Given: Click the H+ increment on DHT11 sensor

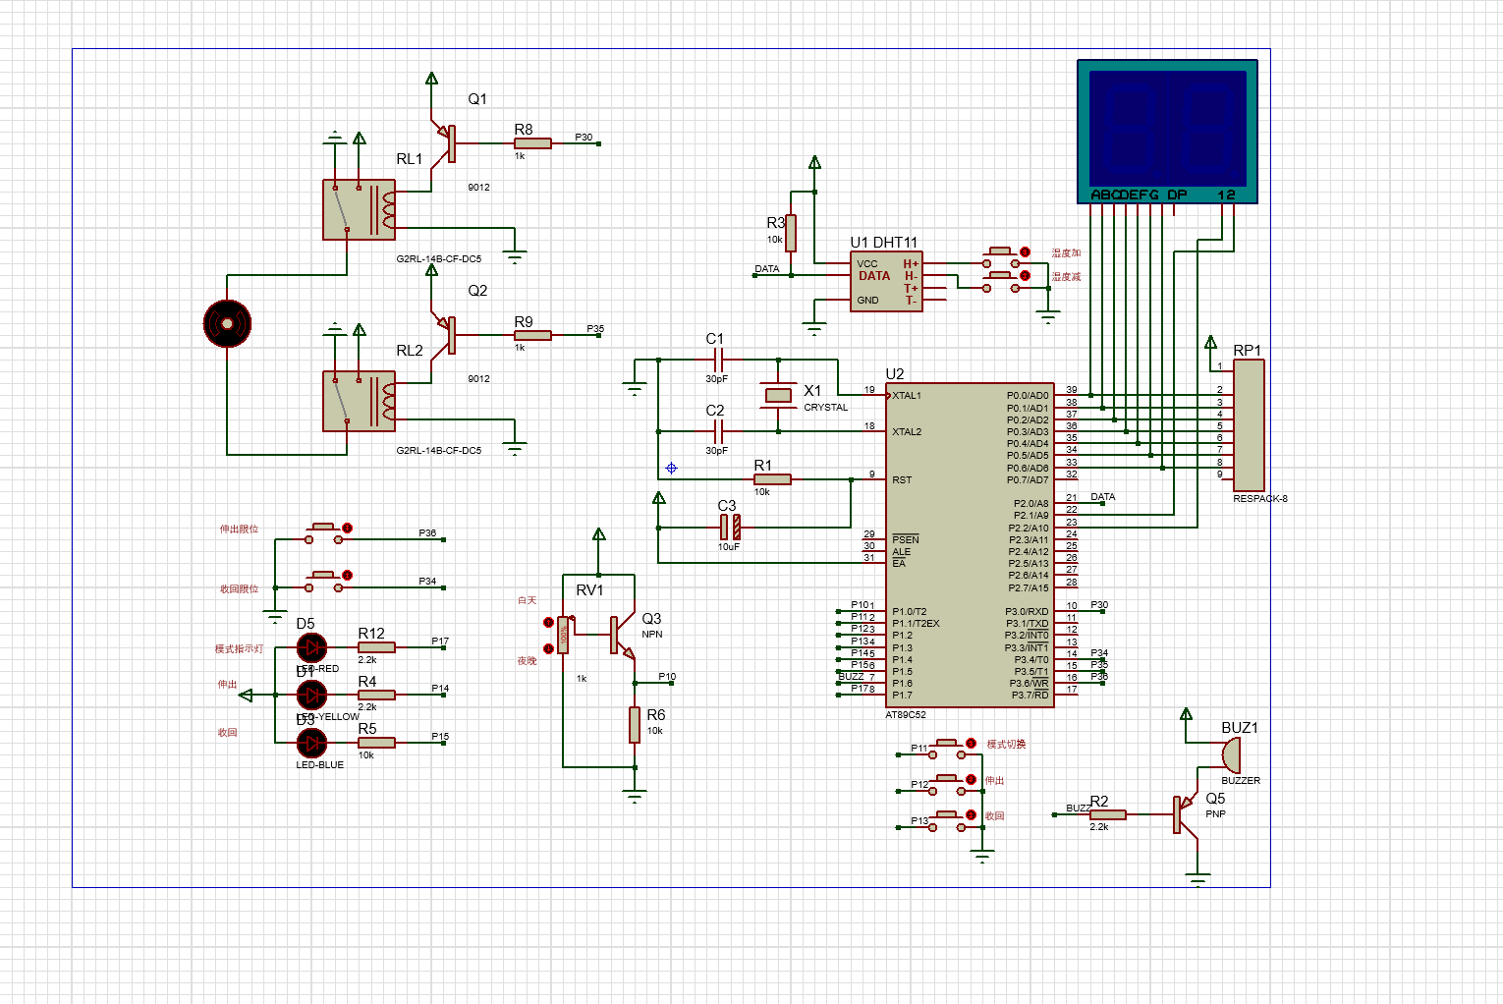Looking at the screenshot, I should pyautogui.click(x=911, y=264).
